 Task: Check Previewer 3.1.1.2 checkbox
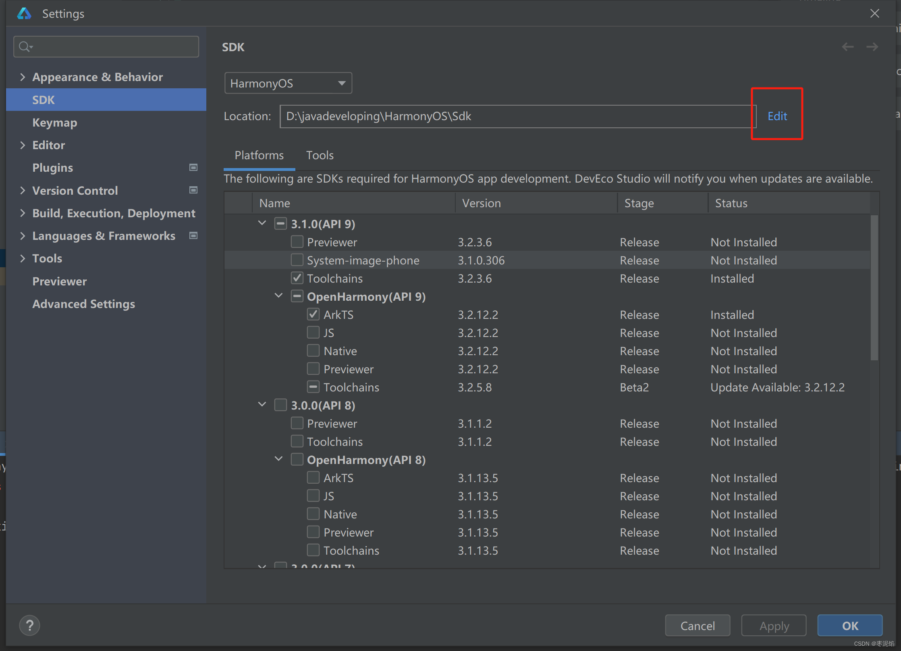pos(297,423)
